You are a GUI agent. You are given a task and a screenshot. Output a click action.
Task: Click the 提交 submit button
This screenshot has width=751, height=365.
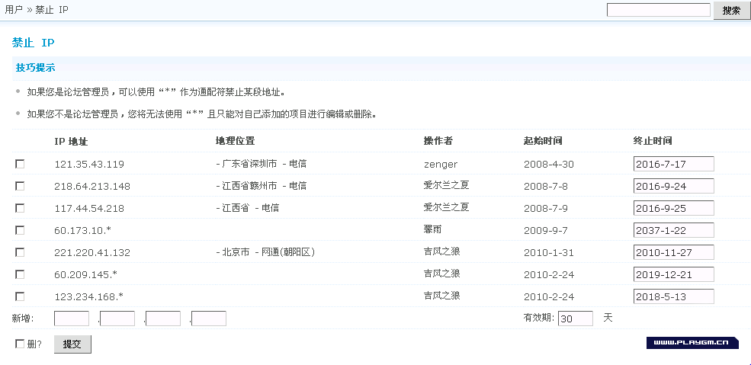[x=72, y=344]
